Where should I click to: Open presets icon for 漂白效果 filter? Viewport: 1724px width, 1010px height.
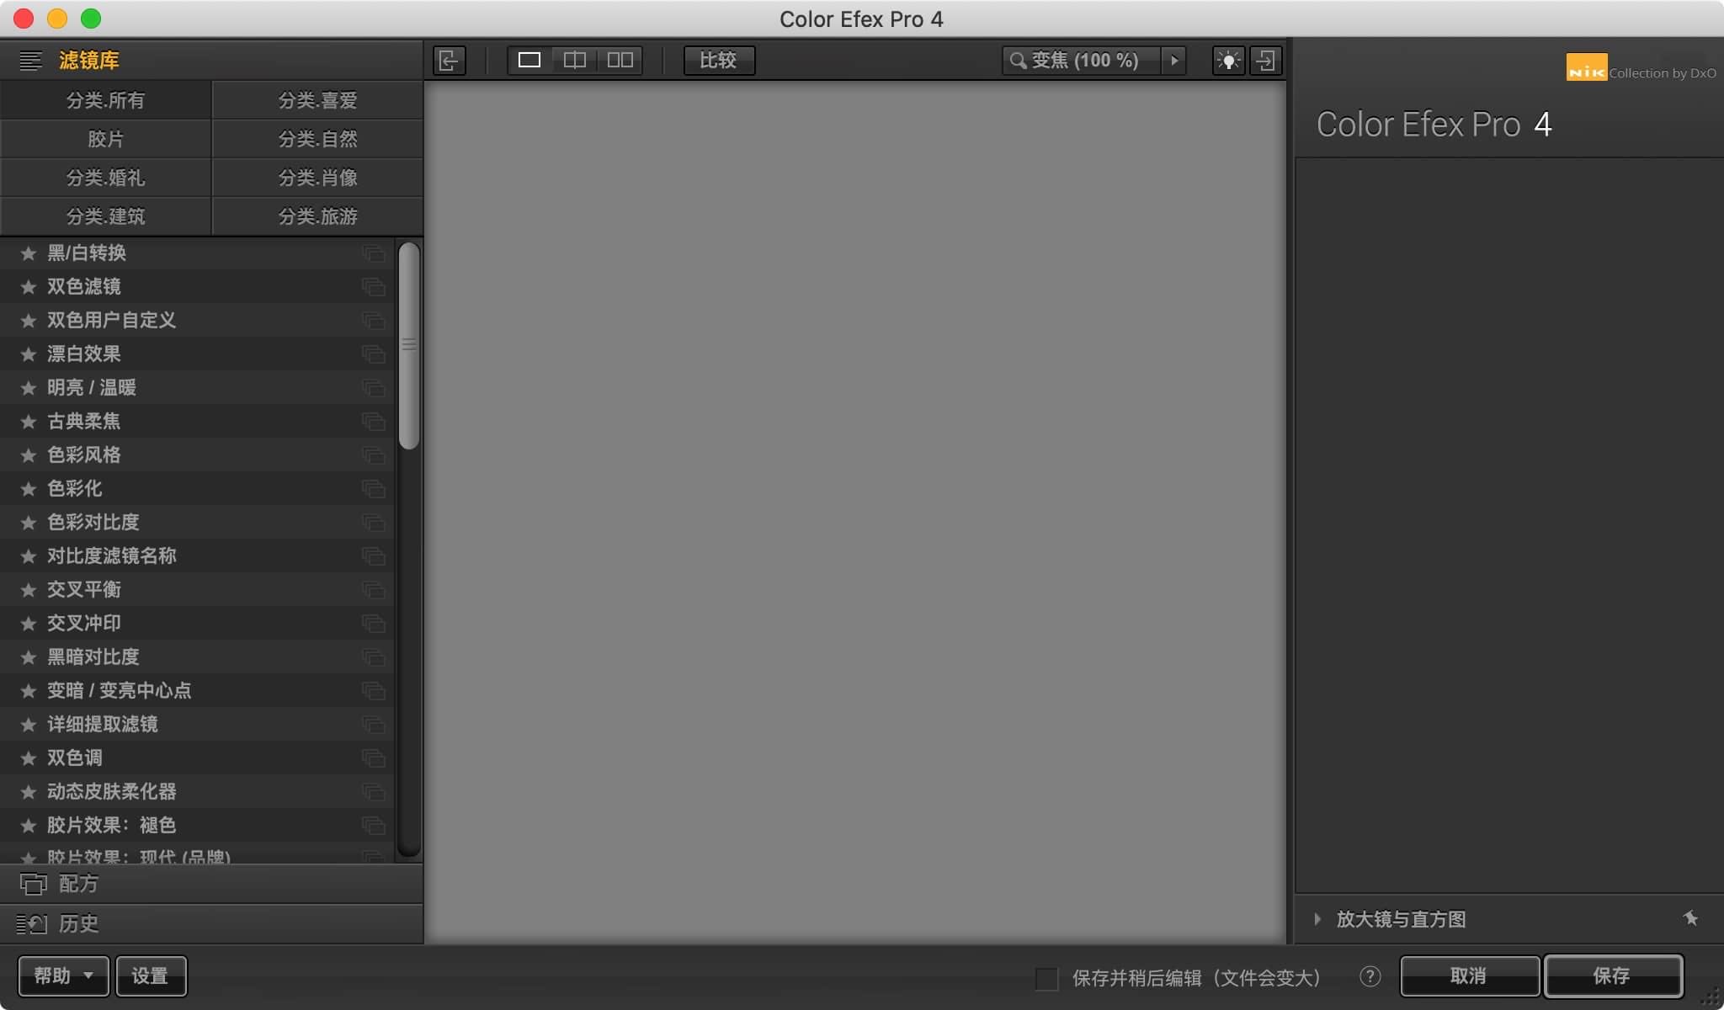pos(374,354)
